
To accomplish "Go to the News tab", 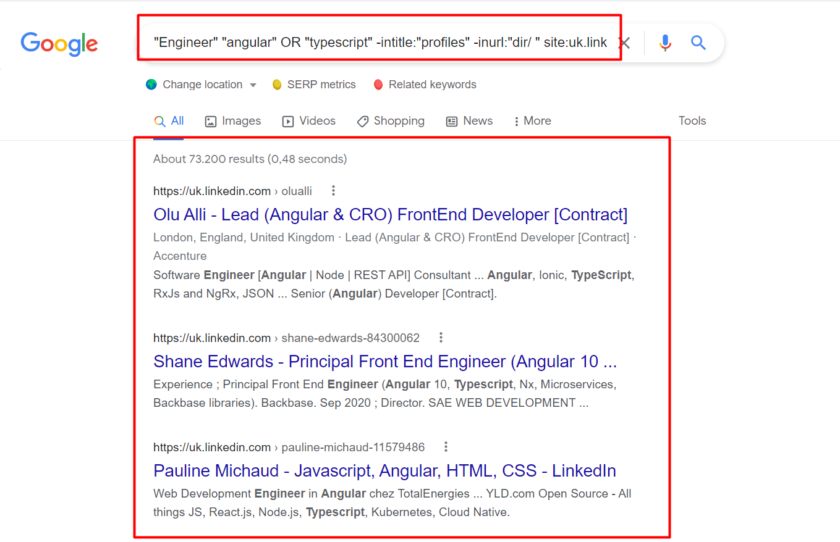I will click(x=470, y=121).
